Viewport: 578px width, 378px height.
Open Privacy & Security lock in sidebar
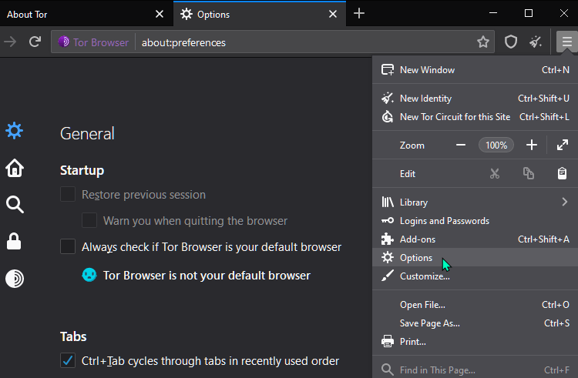pyautogui.click(x=15, y=242)
